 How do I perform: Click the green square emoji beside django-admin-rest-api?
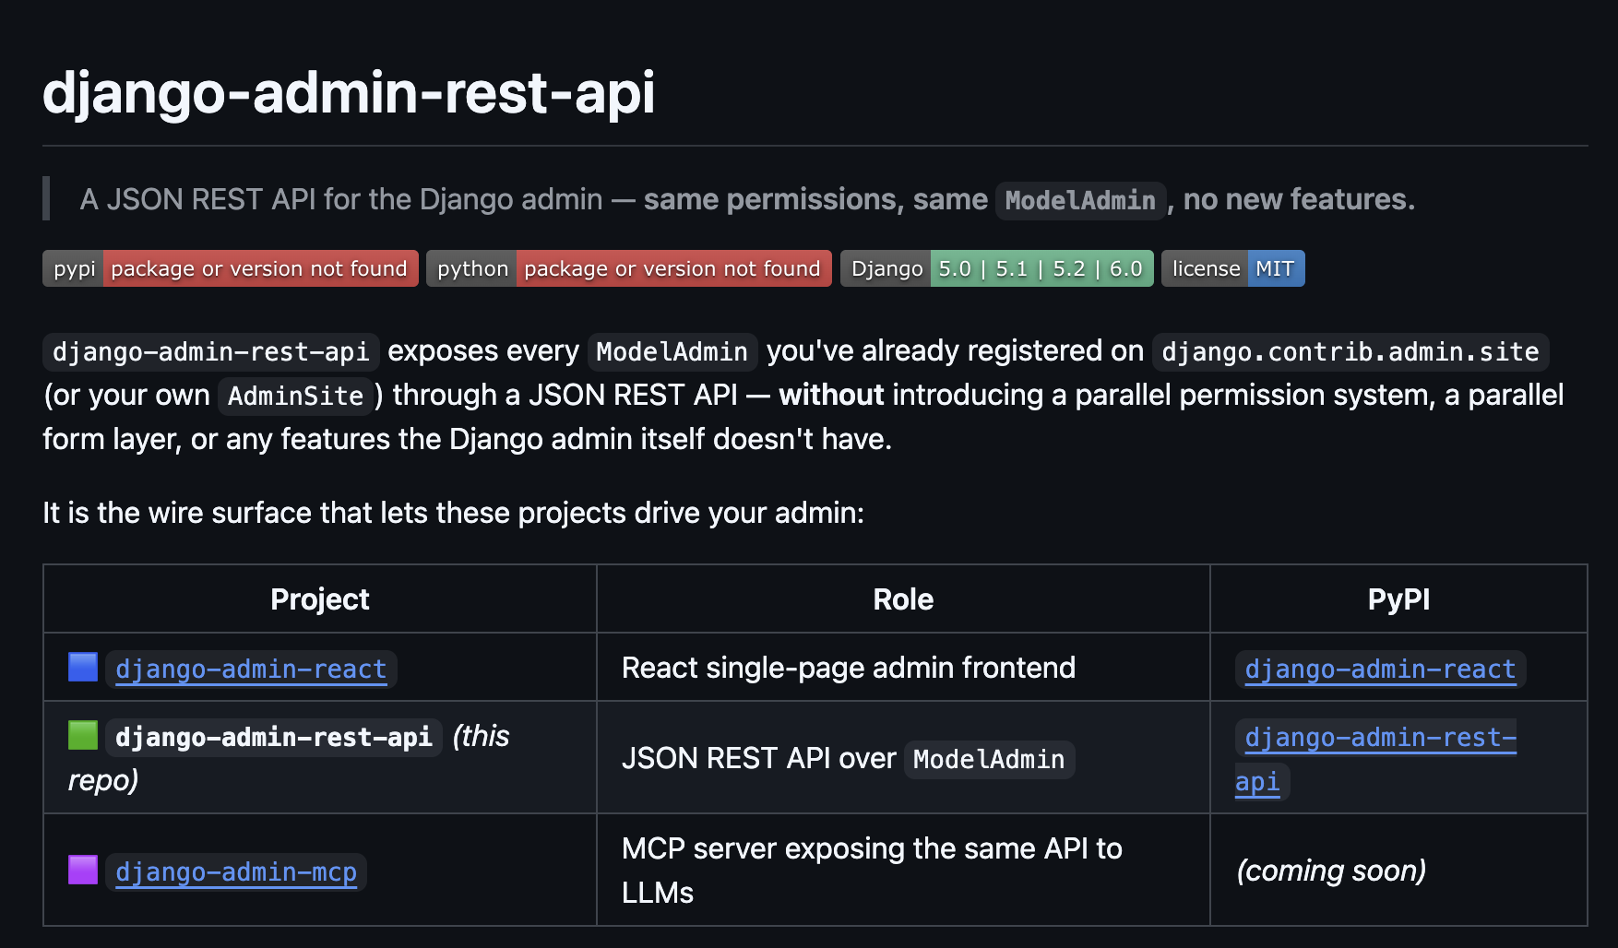(x=83, y=735)
